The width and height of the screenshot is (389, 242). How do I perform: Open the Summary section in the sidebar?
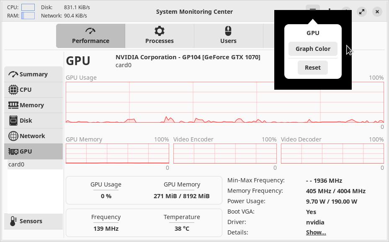click(x=33, y=74)
